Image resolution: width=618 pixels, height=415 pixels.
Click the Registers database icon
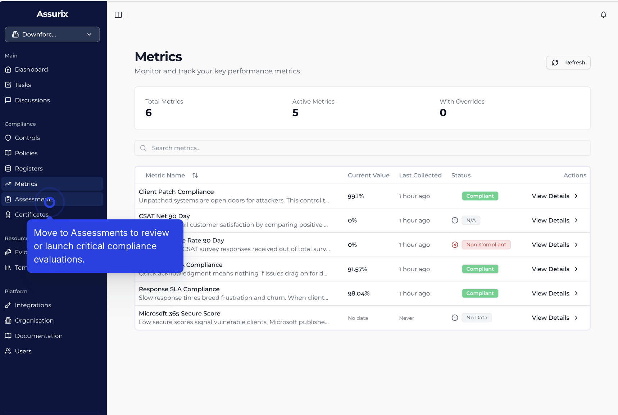tap(8, 168)
